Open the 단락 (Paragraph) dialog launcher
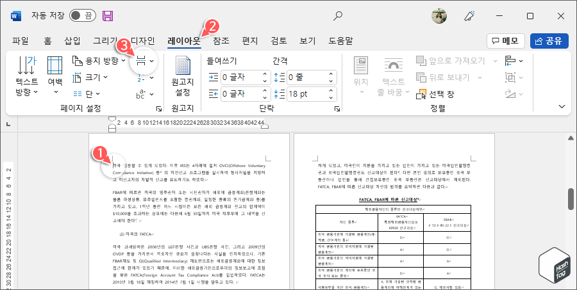 coord(337,109)
